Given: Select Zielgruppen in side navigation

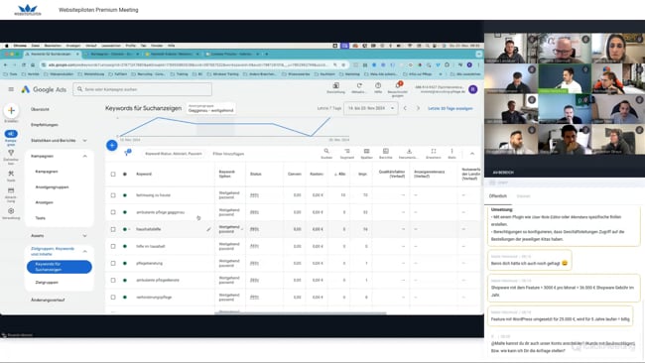Looking at the screenshot, I should (x=47, y=283).
